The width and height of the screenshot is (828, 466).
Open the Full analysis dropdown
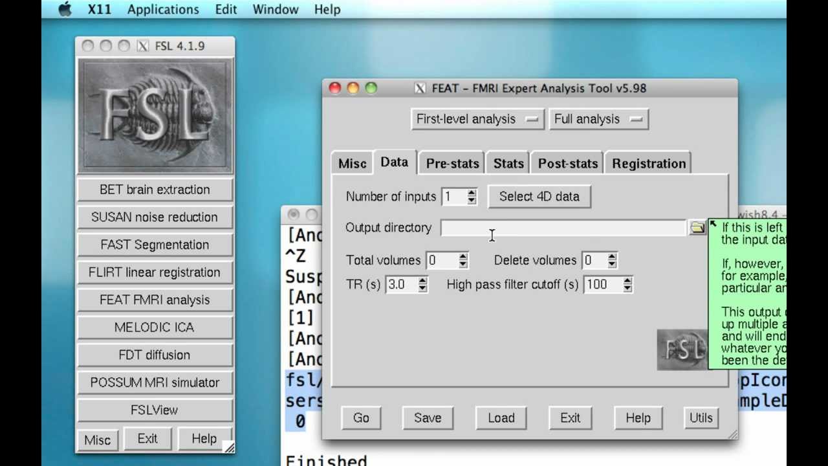pos(598,119)
